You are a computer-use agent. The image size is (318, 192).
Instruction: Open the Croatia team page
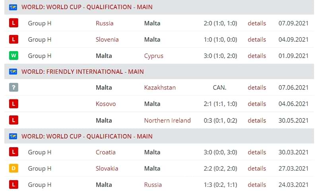(x=105, y=152)
